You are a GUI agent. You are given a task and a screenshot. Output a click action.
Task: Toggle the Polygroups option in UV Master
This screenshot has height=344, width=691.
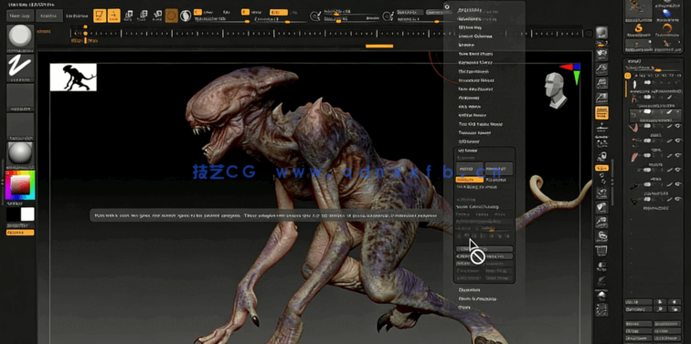tap(499, 180)
